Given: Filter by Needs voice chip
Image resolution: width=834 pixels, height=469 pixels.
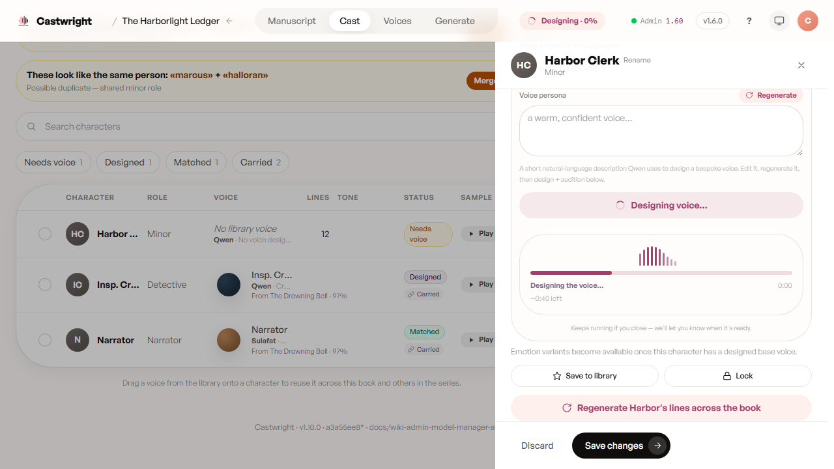Looking at the screenshot, I should 53,162.
